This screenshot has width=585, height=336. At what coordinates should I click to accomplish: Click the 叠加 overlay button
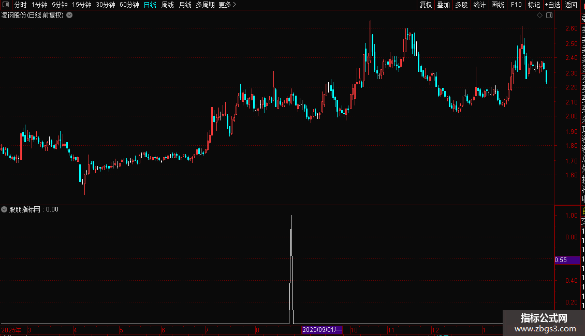(444, 5)
